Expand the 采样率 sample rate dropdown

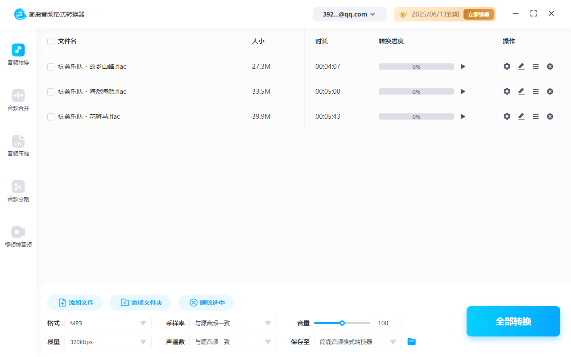click(x=232, y=323)
